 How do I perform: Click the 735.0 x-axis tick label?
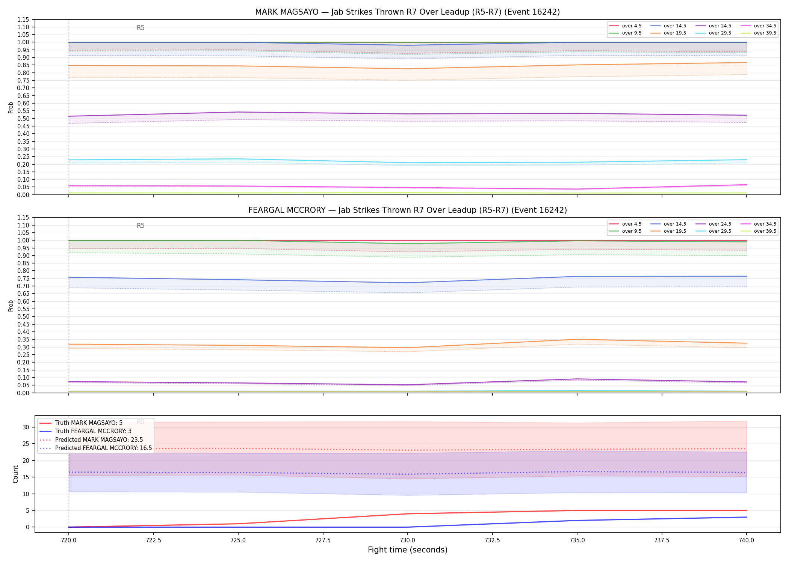(577, 540)
